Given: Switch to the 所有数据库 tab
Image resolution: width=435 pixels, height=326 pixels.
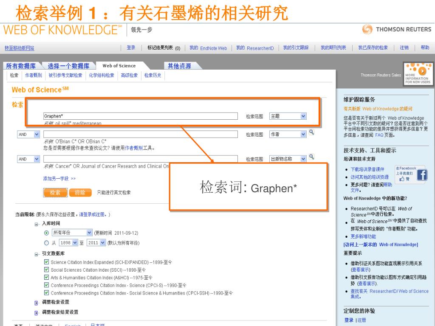Looking at the screenshot, I should pos(21,66).
